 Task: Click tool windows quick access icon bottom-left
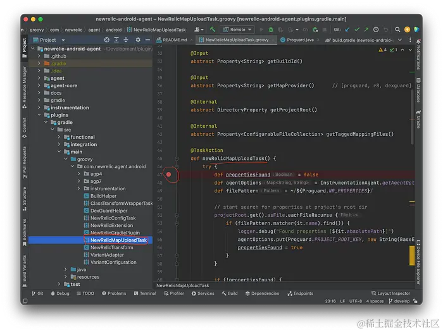tap(25, 301)
